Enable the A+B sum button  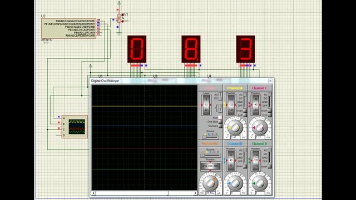coord(245,115)
